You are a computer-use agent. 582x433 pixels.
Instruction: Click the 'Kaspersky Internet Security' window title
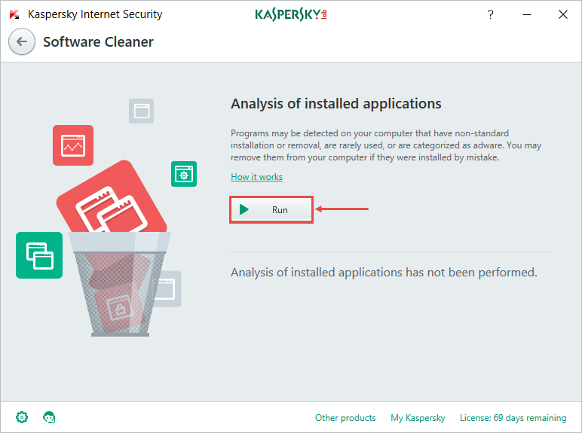pos(95,14)
